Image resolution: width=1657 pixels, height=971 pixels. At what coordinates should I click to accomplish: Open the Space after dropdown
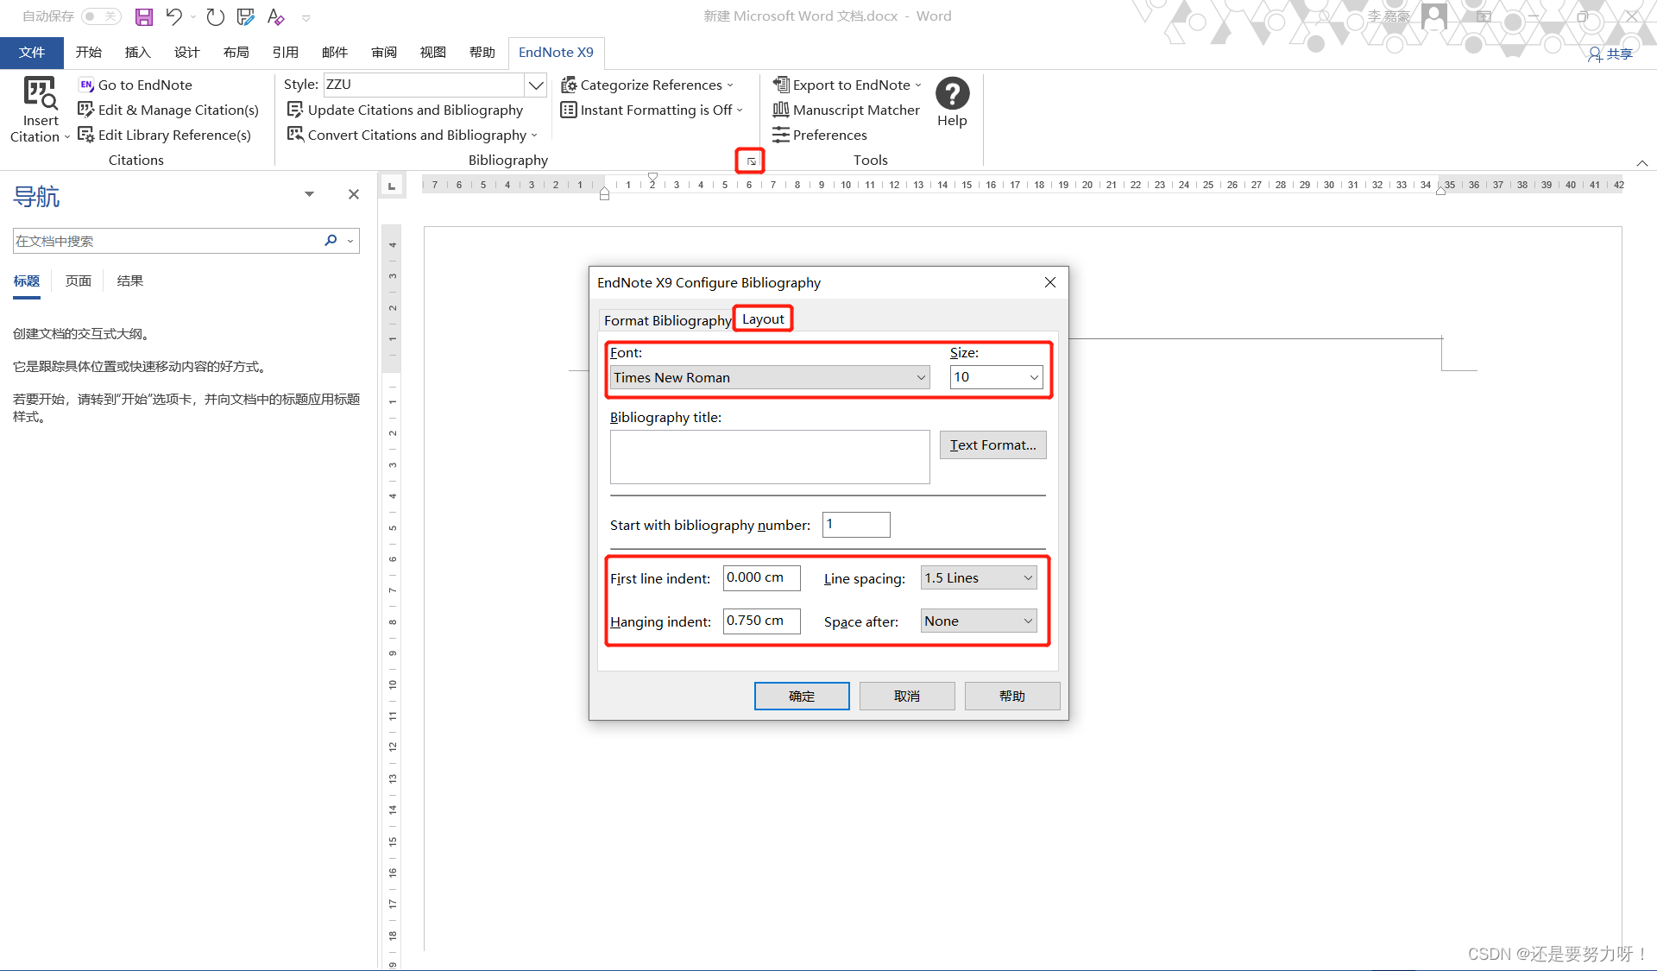[x=978, y=621]
